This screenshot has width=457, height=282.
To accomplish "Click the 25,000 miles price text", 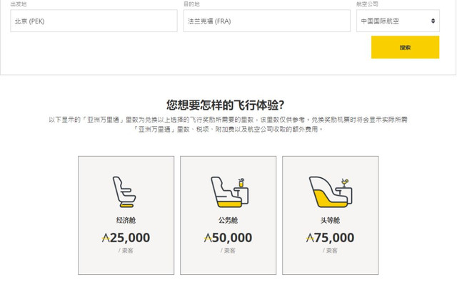I will coord(126,238).
